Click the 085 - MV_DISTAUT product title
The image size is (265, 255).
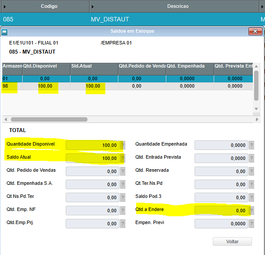point(32,51)
